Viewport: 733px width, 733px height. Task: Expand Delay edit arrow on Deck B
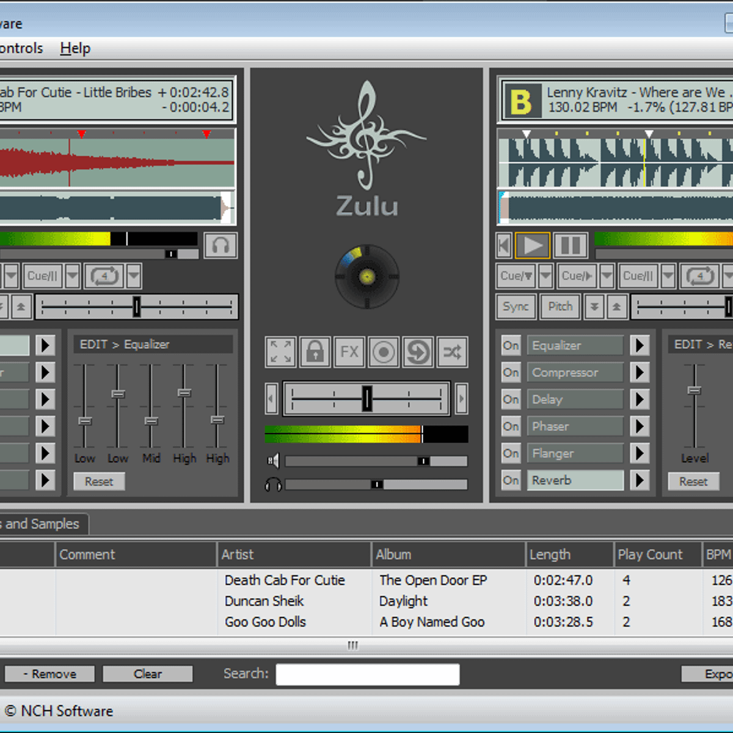coord(639,399)
